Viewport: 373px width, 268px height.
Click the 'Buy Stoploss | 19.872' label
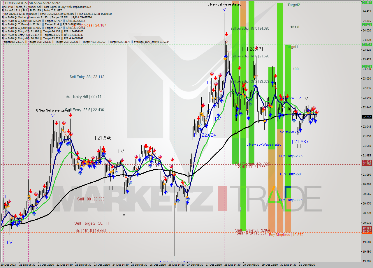[286, 234]
